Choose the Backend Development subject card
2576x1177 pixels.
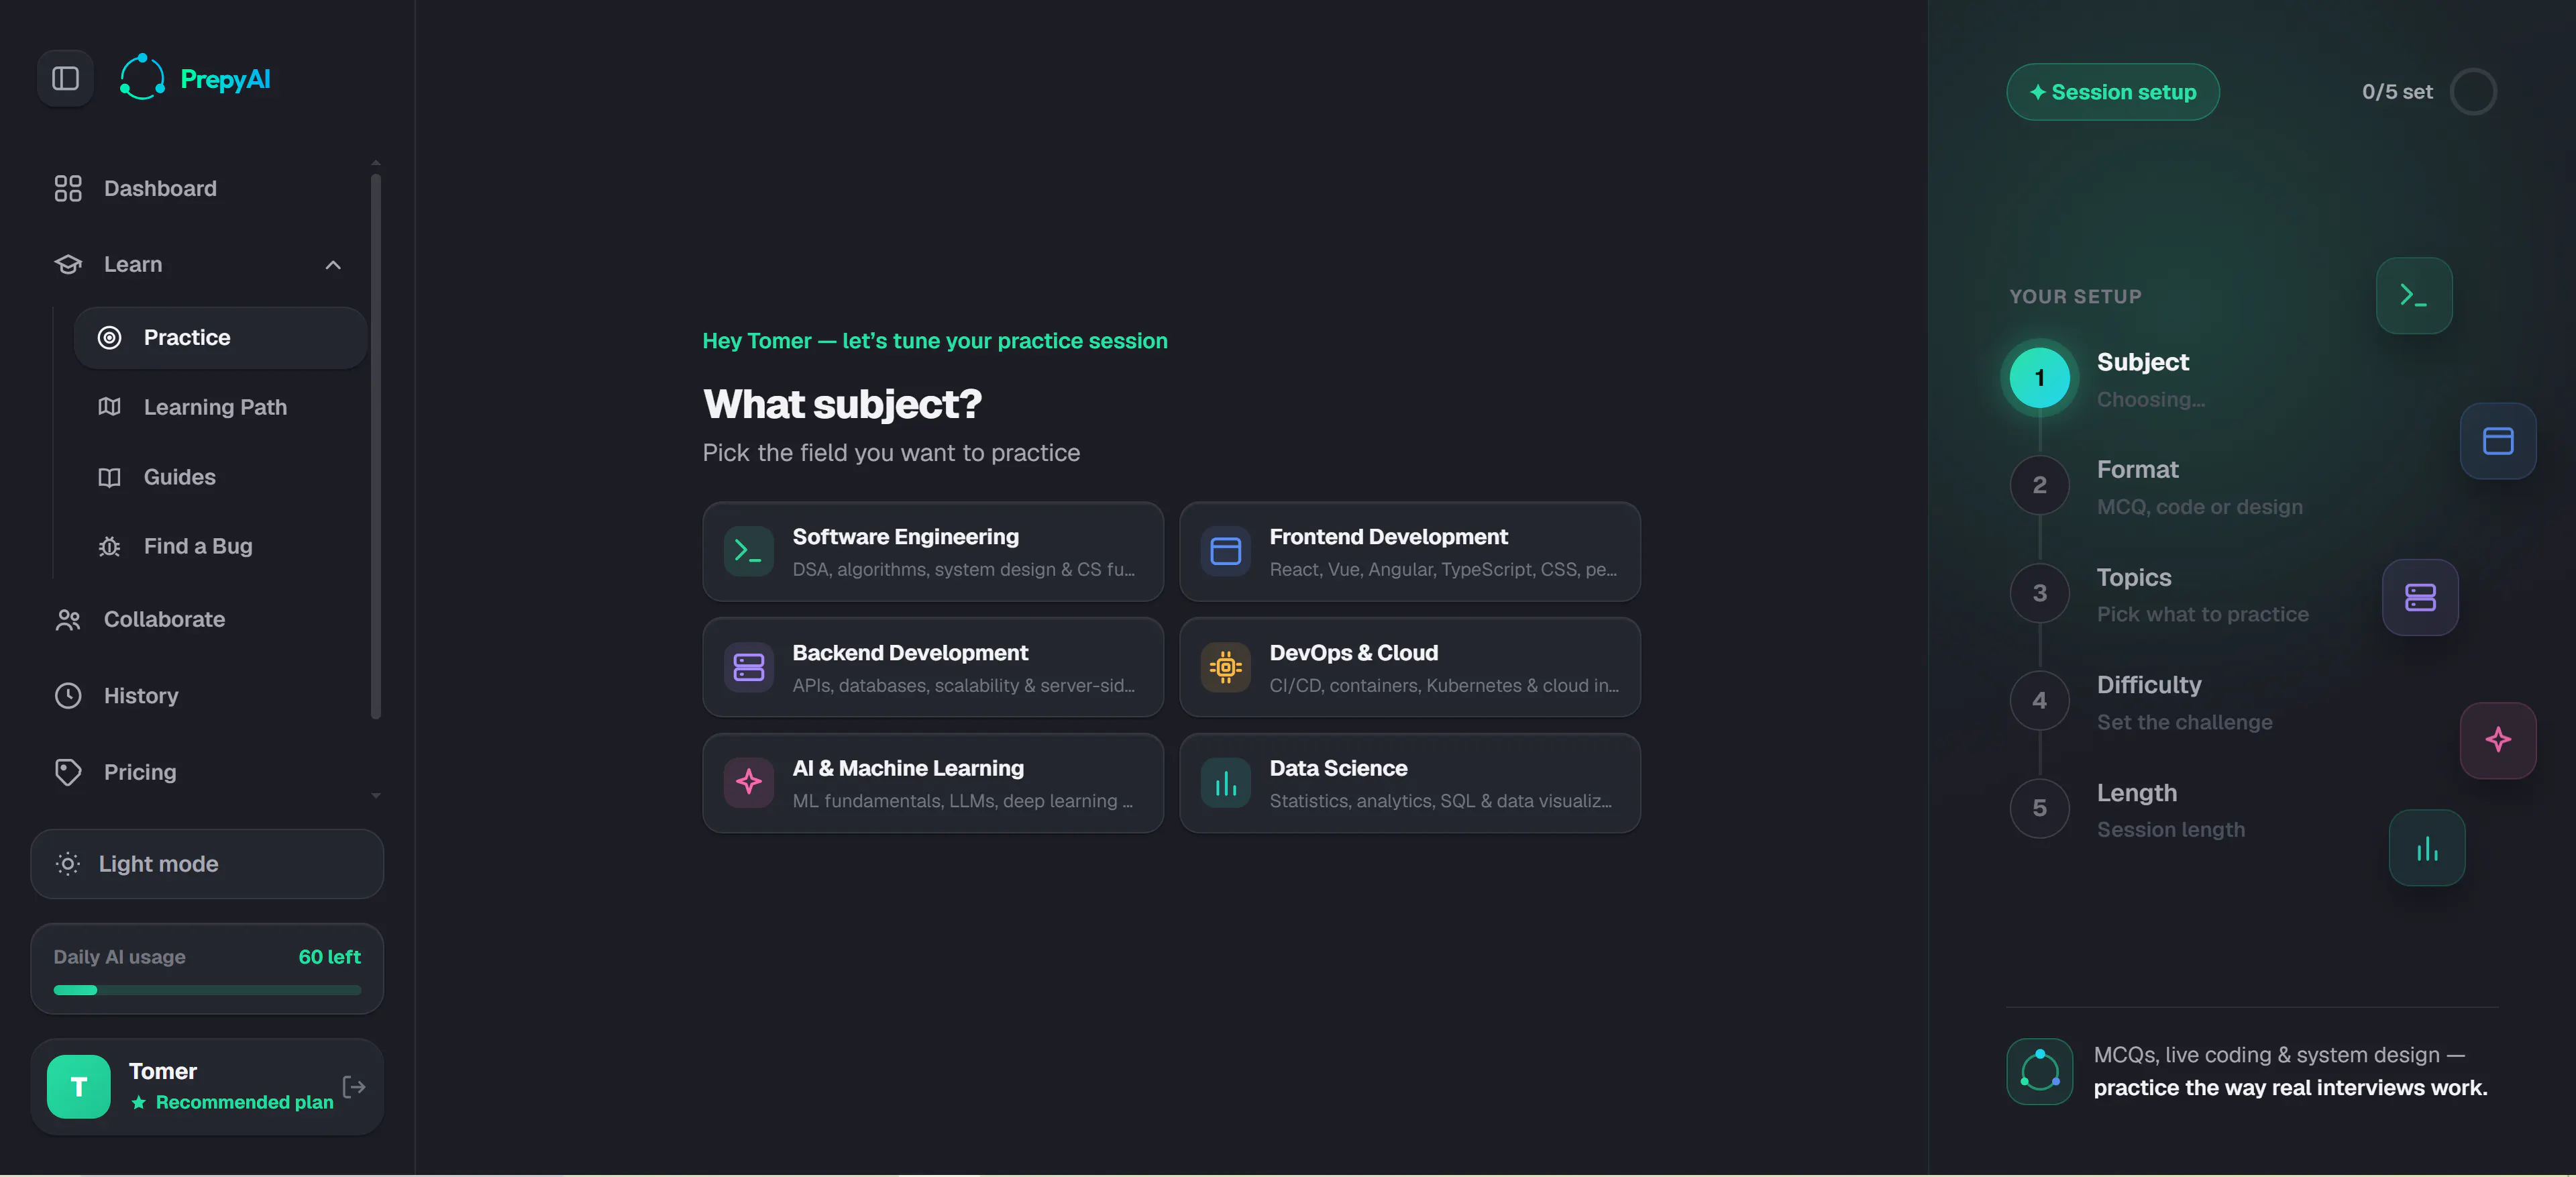933,667
